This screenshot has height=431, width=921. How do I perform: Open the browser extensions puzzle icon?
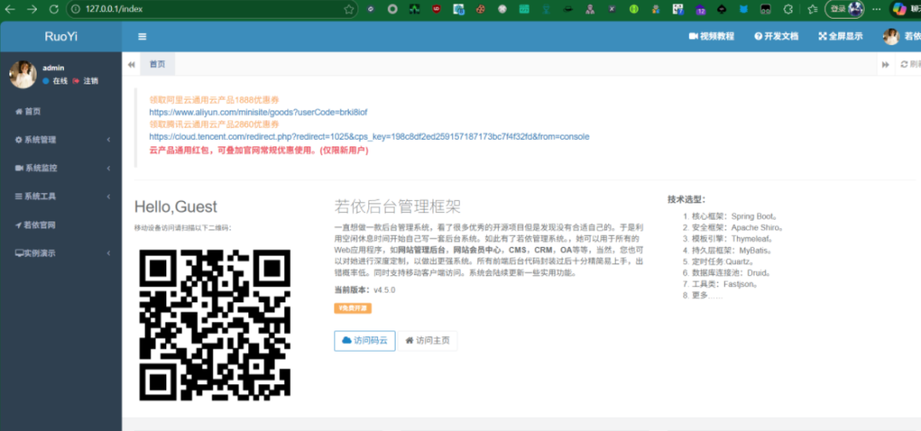(x=789, y=9)
